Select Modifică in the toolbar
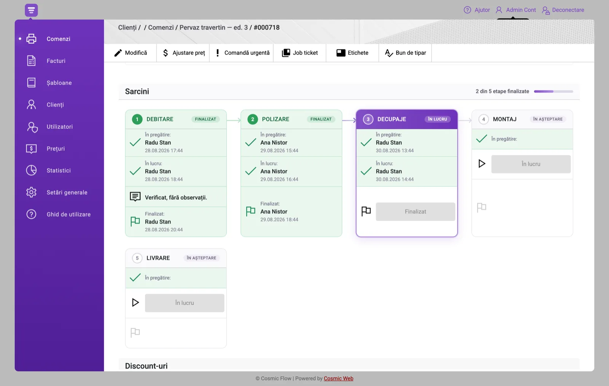The width and height of the screenshot is (609, 386). (131, 53)
